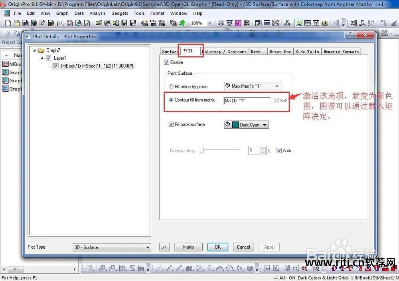Open the Dark Cyan back surface color dropdown

click(x=246, y=125)
